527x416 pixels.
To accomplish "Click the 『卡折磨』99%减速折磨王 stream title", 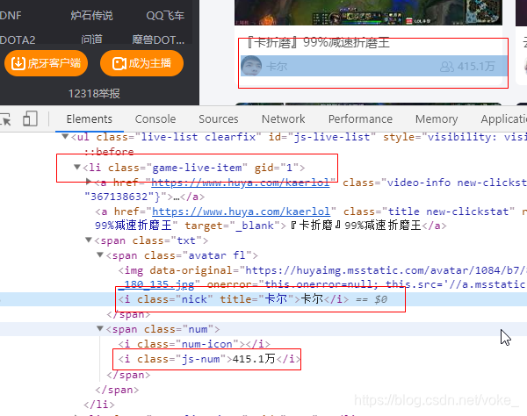I will coord(318,43).
